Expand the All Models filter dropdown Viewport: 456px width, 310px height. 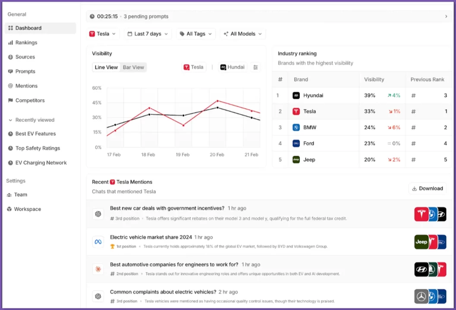tap(242, 34)
